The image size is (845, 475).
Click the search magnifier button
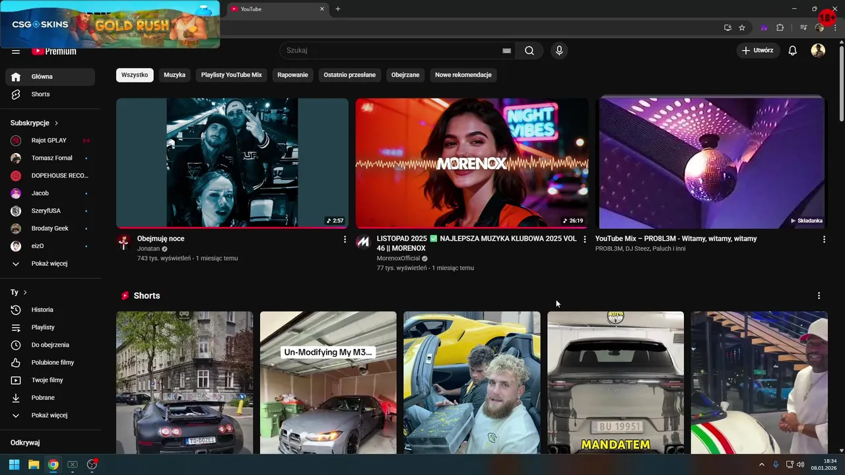529,51
